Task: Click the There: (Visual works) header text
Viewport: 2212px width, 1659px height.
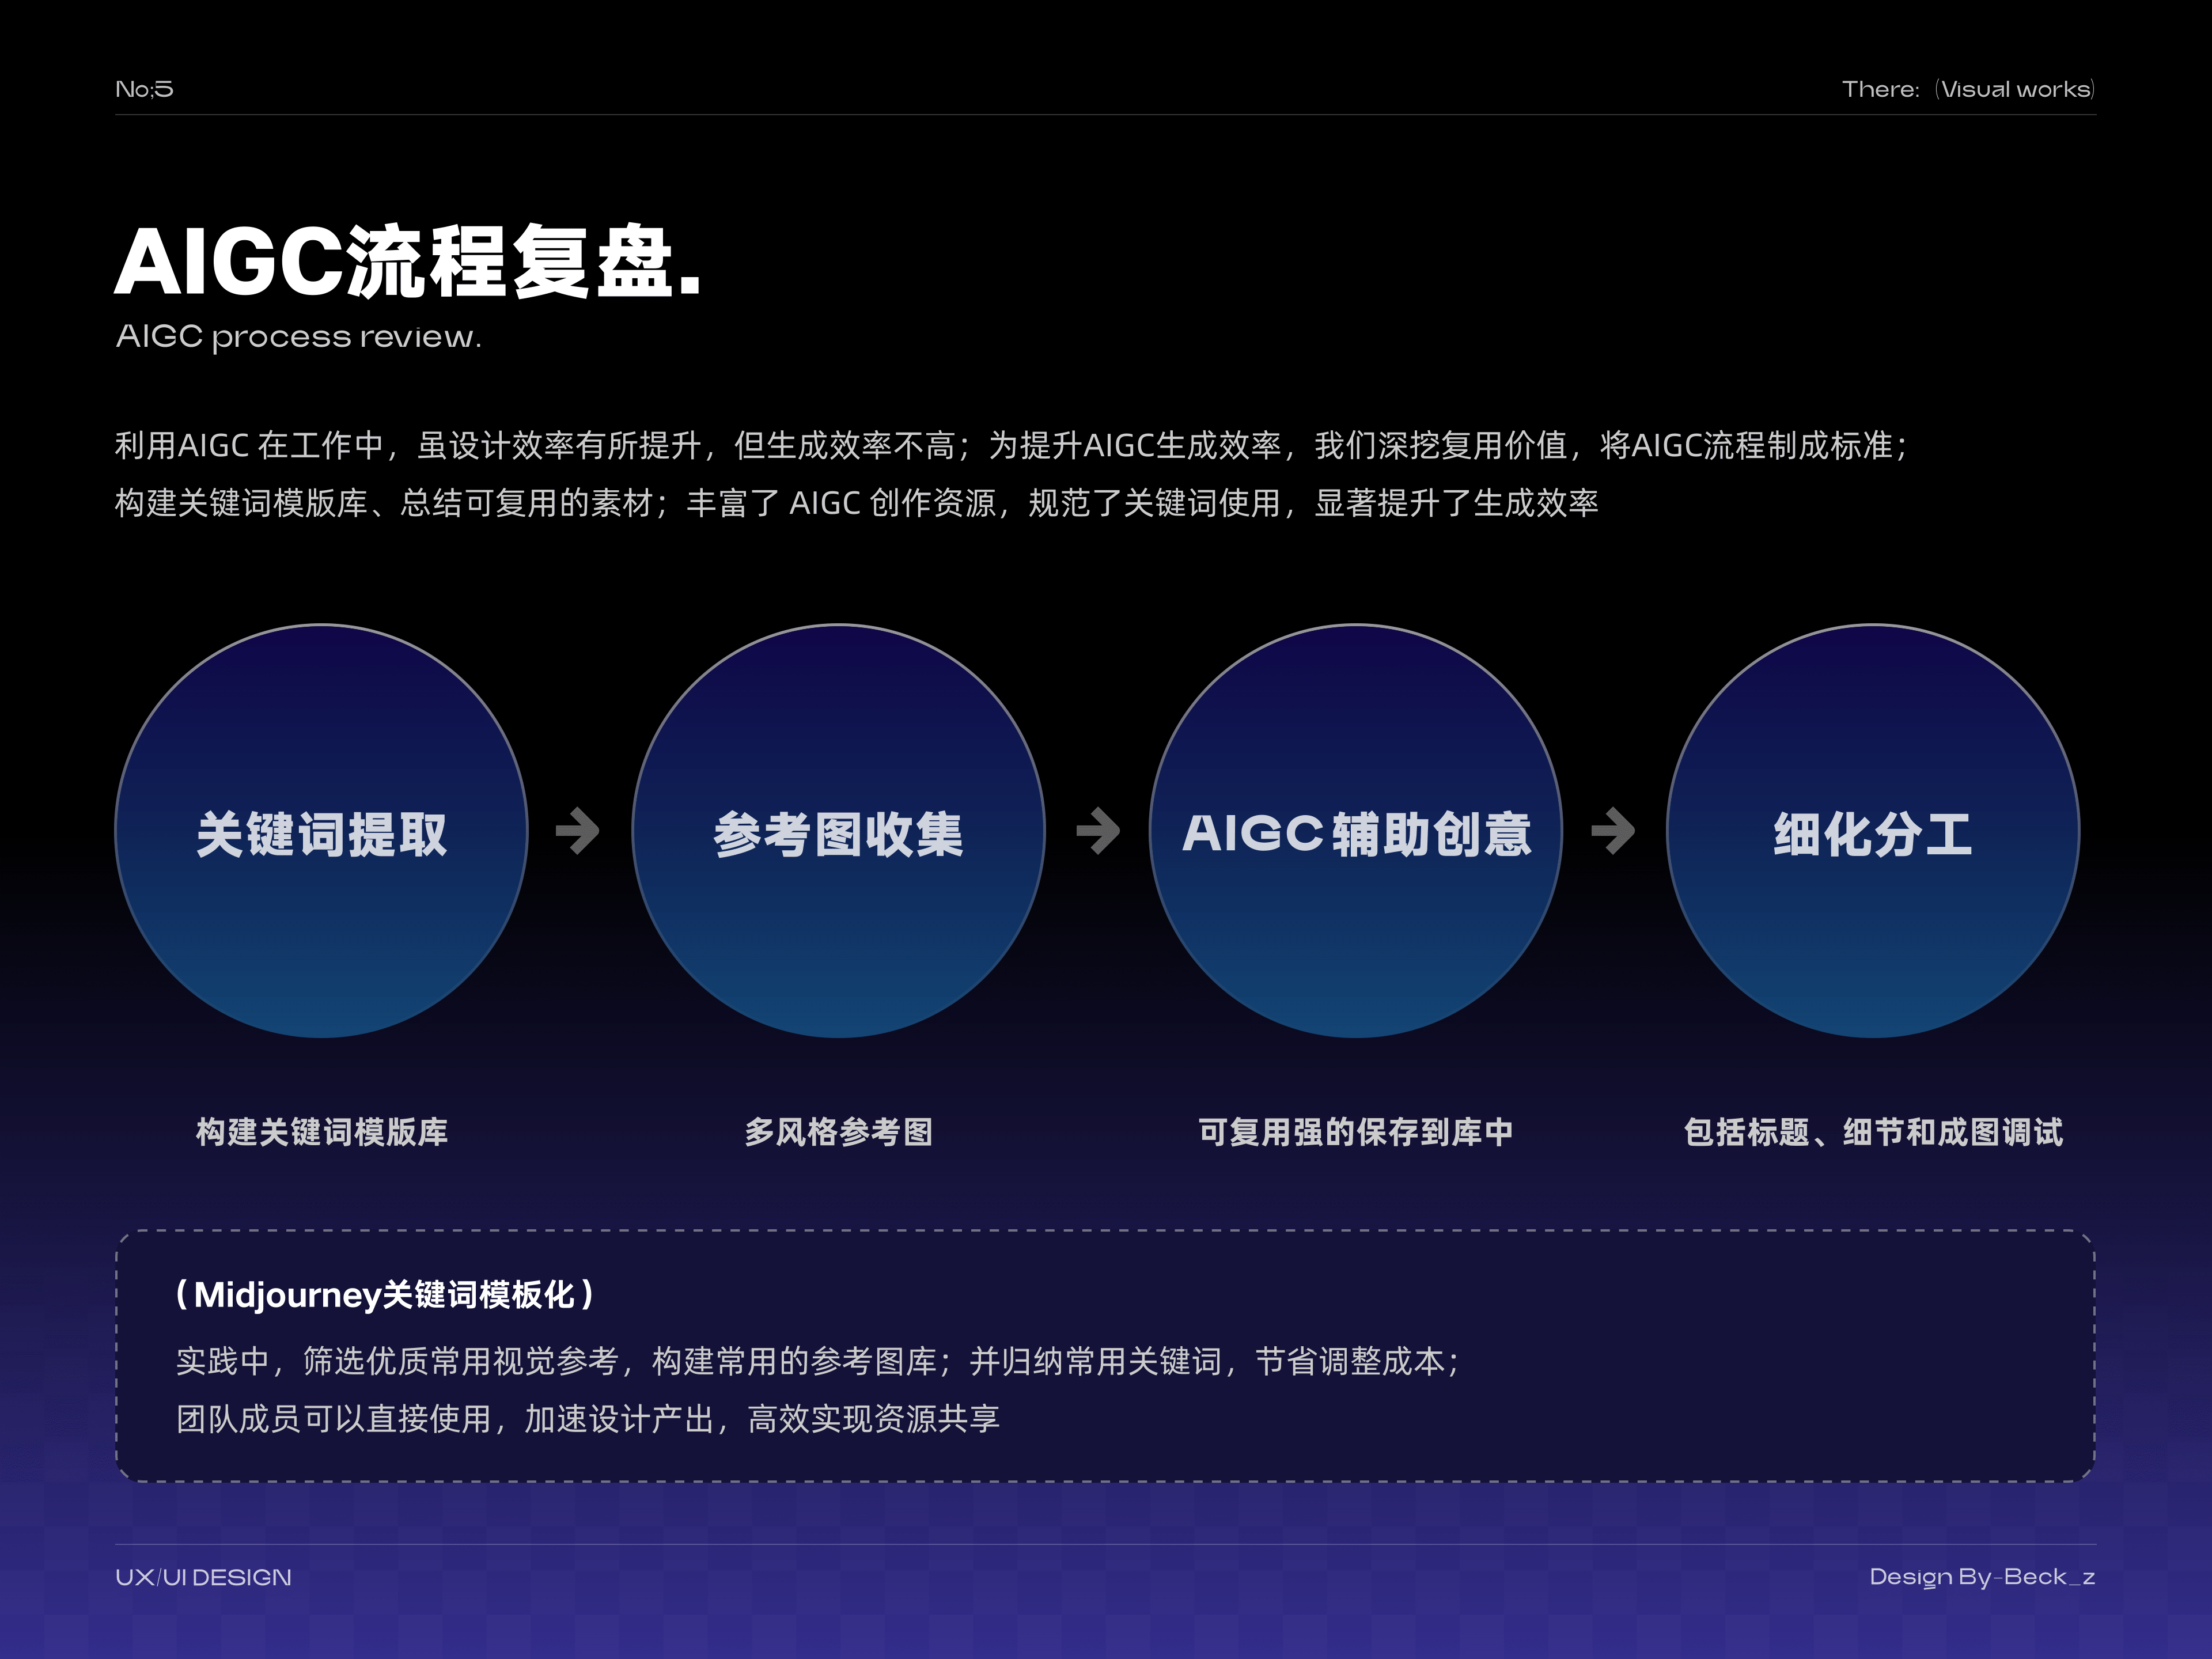Action: (x=1968, y=89)
